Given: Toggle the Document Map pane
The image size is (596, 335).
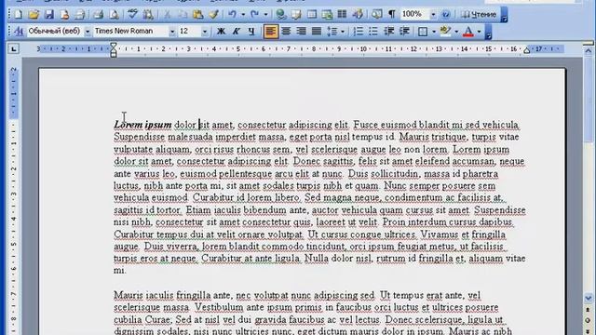Looking at the screenshot, I should (376, 15).
